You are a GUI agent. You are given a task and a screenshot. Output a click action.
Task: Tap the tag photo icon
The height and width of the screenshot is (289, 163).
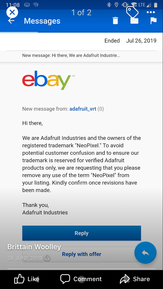point(132,12)
